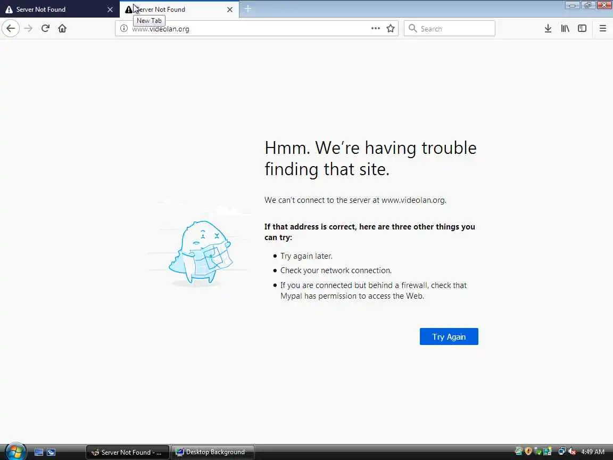The height and width of the screenshot is (460, 613).
Task: Click the search magnifier icon
Action: (412, 28)
